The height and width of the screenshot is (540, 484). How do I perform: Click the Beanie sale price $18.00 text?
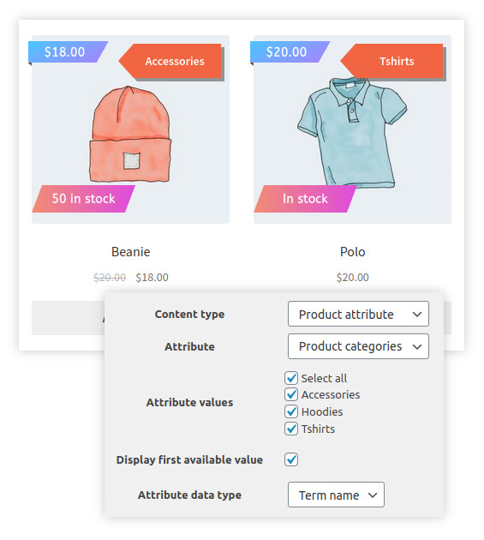[152, 277]
